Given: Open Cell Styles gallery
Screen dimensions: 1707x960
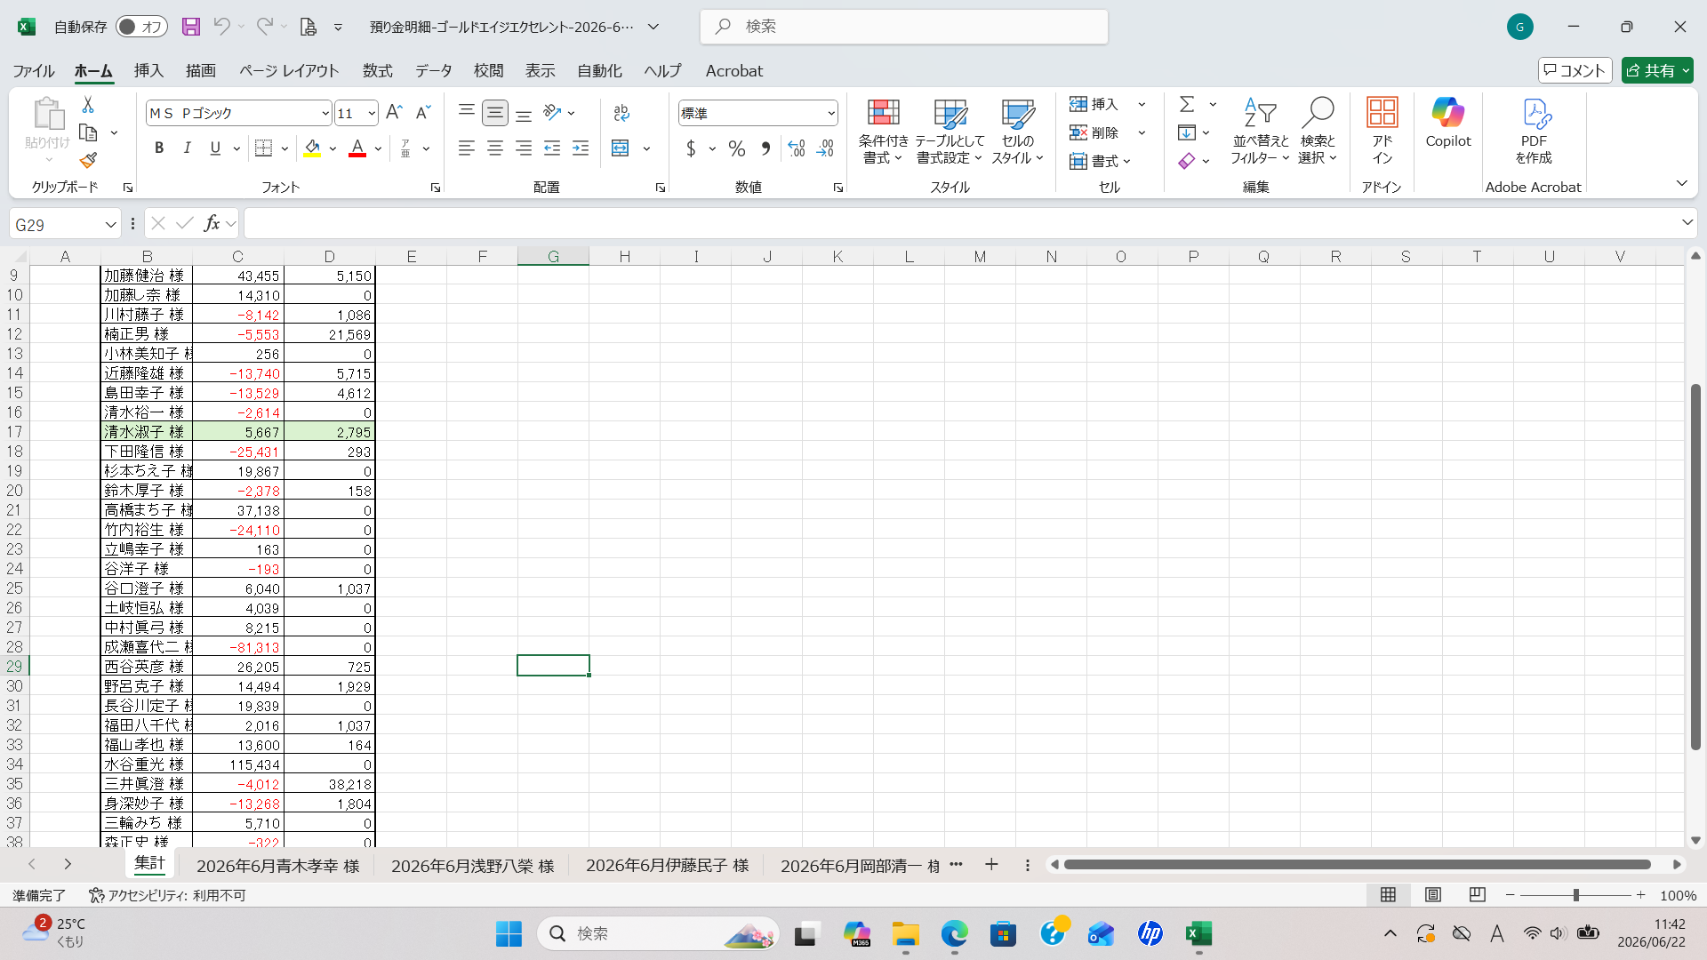Looking at the screenshot, I should coord(1017,132).
